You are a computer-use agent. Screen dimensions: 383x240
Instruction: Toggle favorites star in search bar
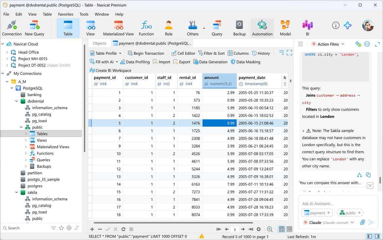(x=61, y=228)
